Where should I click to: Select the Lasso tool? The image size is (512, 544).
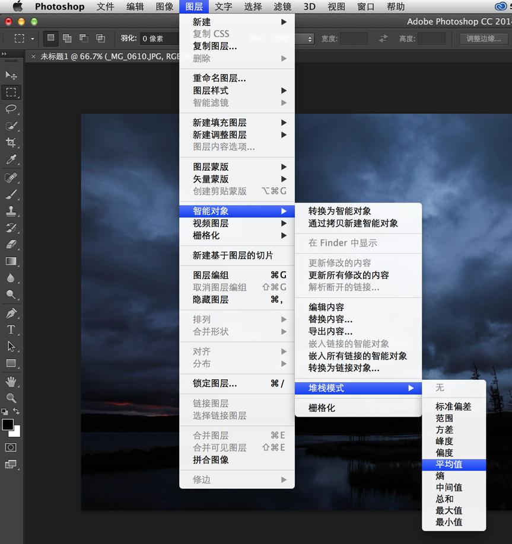11,109
